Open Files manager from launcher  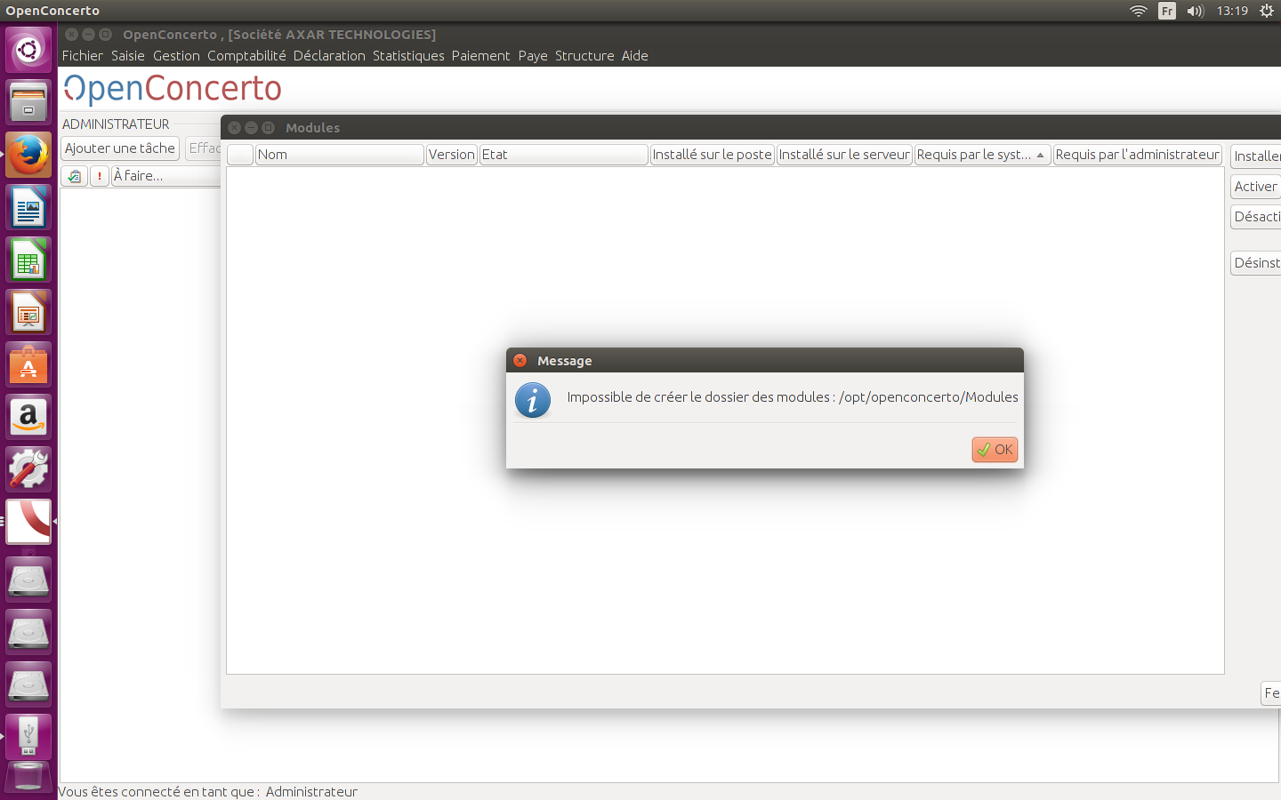point(28,102)
